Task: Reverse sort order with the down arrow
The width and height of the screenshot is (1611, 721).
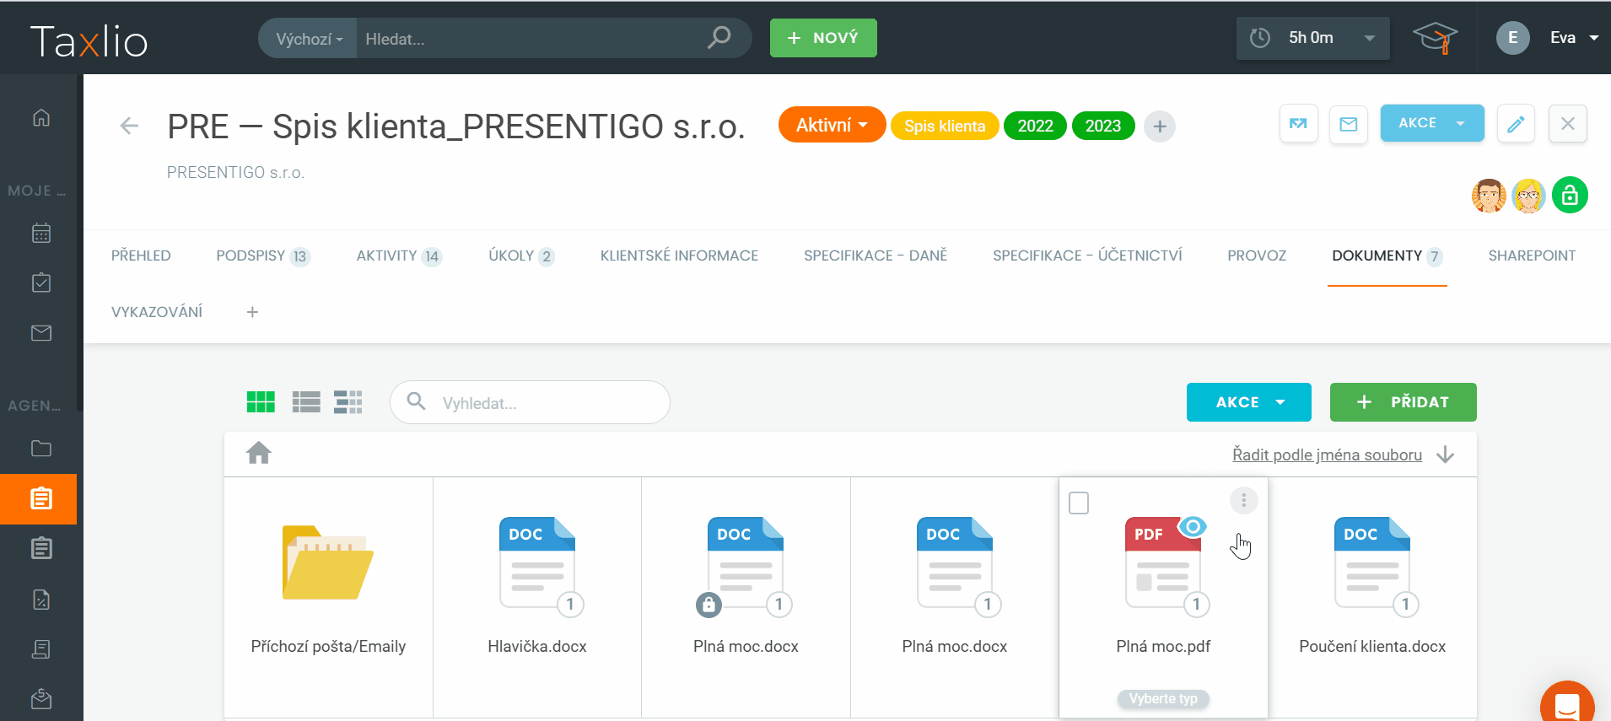Action: click(1446, 455)
